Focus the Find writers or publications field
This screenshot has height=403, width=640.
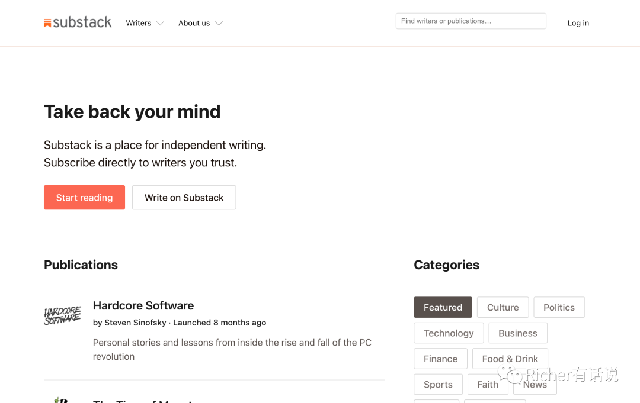tap(471, 21)
